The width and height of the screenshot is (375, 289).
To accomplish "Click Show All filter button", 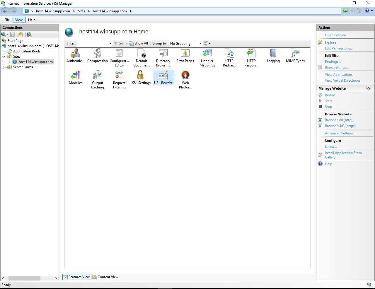I will point(139,43).
